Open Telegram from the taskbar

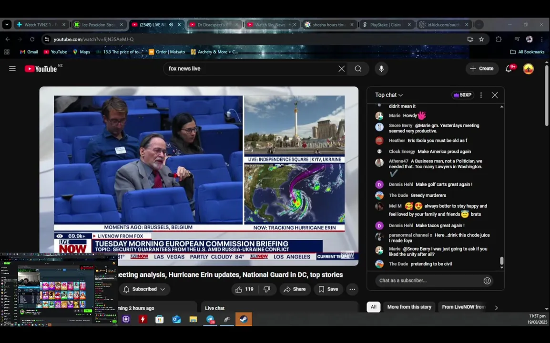pos(210,319)
